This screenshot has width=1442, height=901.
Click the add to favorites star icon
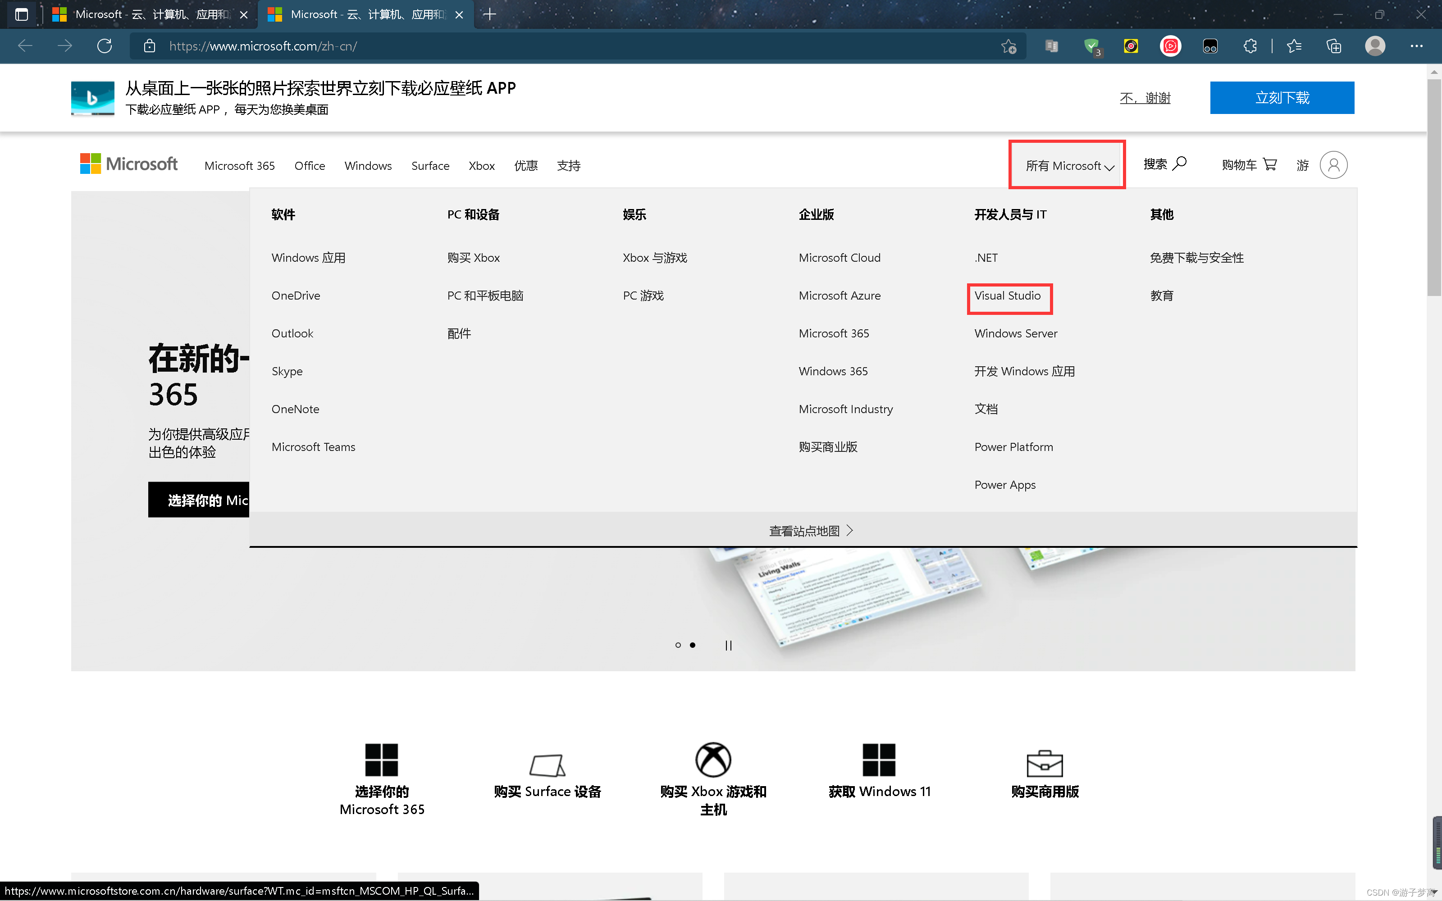[x=1008, y=46]
